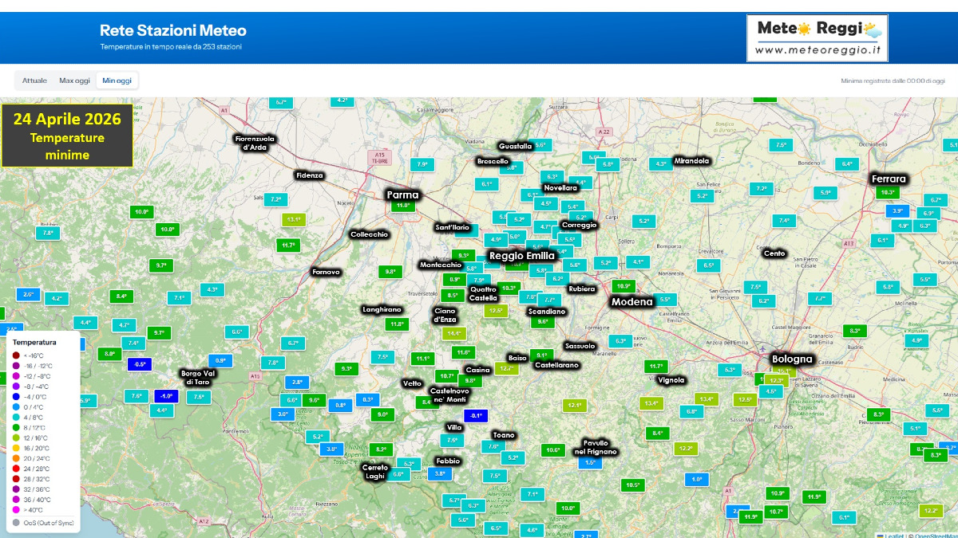Keep the Min oggi view toggled on
958x538 pixels.
tap(117, 80)
